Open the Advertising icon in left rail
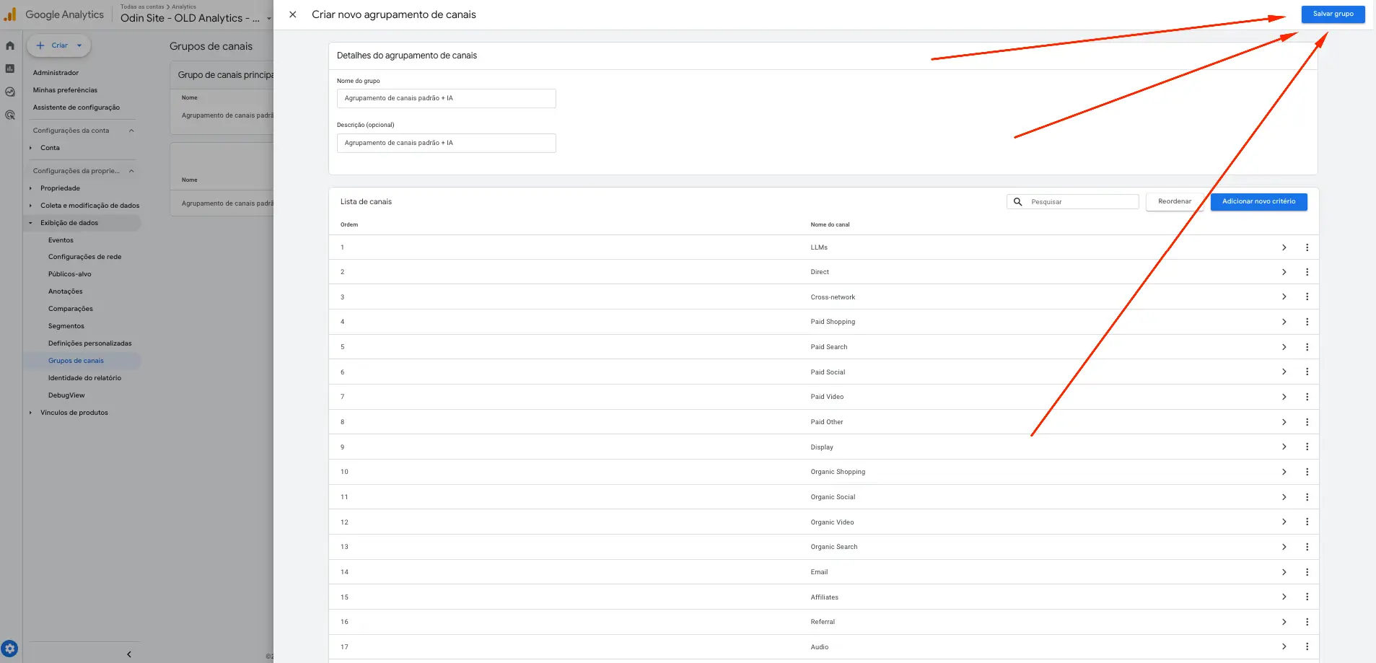Screen dimensions: 1376x663 pos(10,115)
